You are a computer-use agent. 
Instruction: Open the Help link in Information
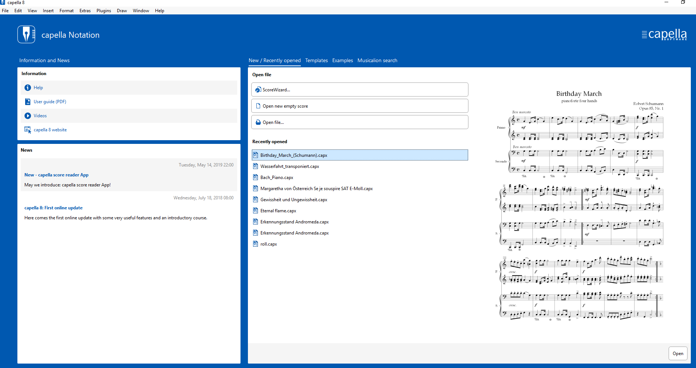tap(38, 88)
